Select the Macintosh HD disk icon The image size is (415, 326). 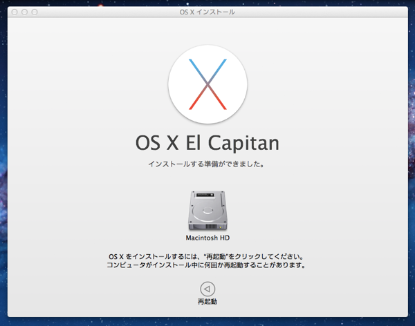pyautogui.click(x=207, y=211)
